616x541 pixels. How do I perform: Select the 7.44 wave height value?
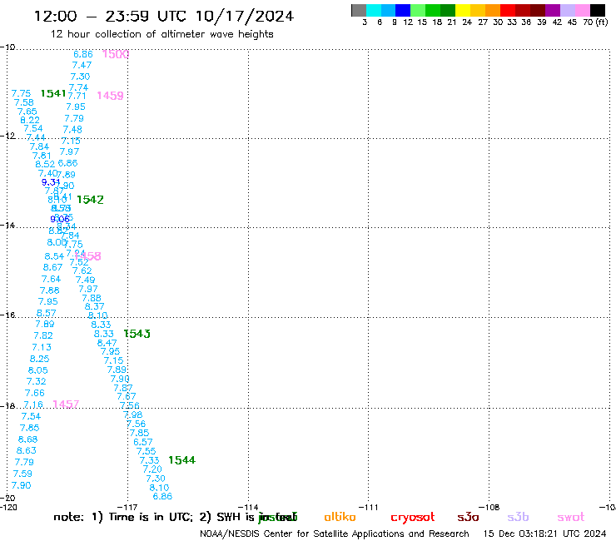[x=36, y=137]
